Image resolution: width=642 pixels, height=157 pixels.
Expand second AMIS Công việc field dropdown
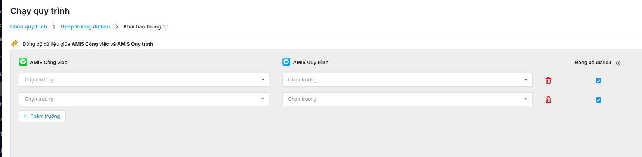144,99
